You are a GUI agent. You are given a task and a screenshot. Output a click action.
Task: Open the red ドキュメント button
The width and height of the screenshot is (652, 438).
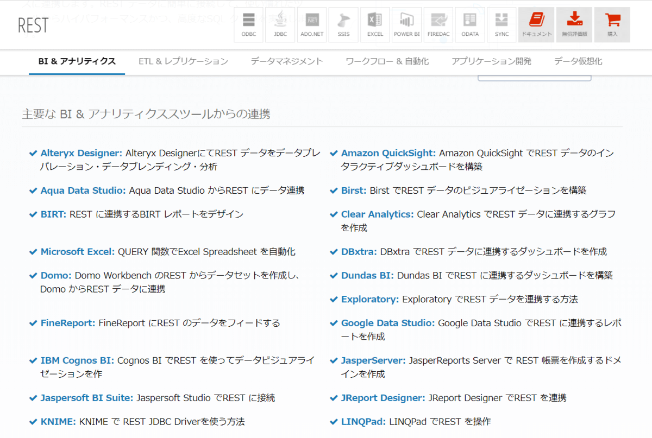(x=536, y=25)
